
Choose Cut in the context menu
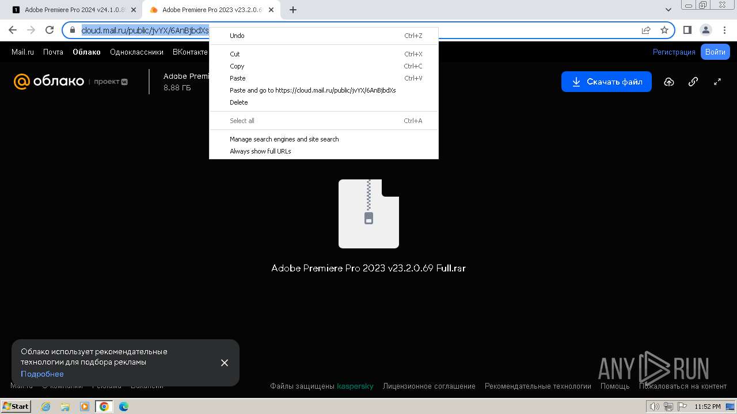coord(324,54)
